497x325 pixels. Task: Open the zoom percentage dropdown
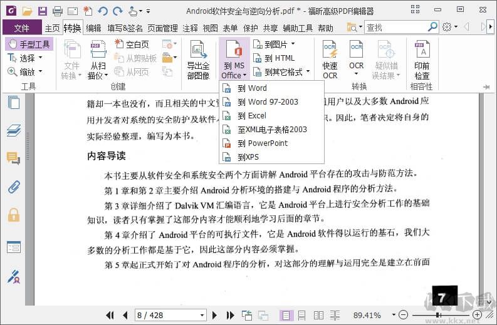tap(394, 315)
